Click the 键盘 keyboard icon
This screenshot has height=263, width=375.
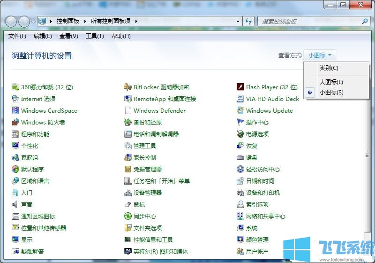[240, 158]
